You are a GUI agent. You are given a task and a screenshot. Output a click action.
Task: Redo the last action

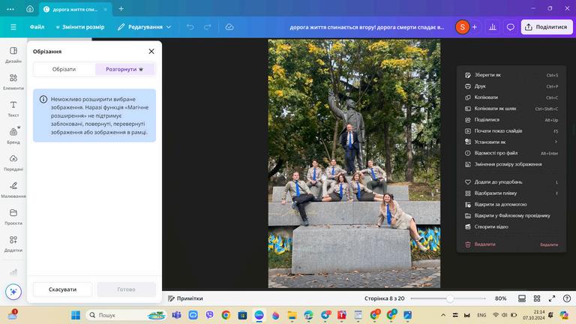[208, 27]
